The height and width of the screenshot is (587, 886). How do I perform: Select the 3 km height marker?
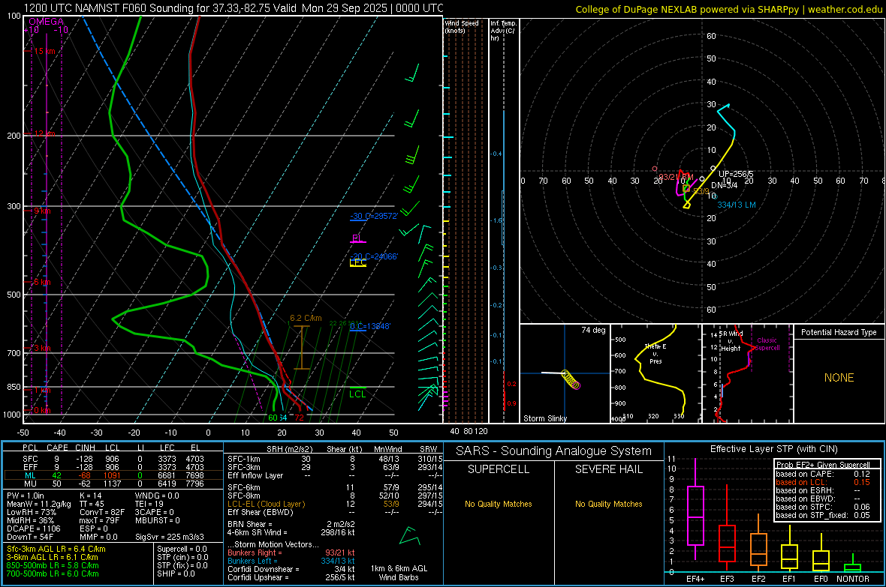(x=42, y=348)
